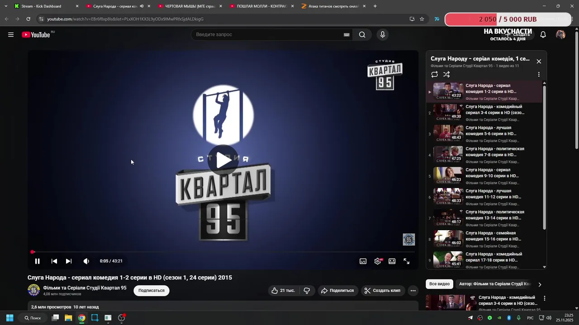Viewport: 579px width, 325px height.
Task: Show more filter chips with the right arrow
Action: 540,284
